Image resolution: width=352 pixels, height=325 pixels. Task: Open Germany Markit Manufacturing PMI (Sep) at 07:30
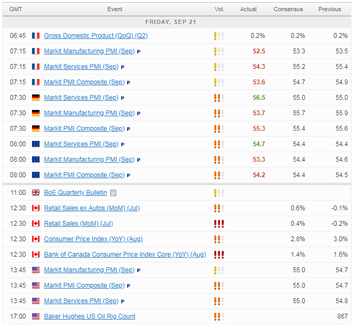89,113
